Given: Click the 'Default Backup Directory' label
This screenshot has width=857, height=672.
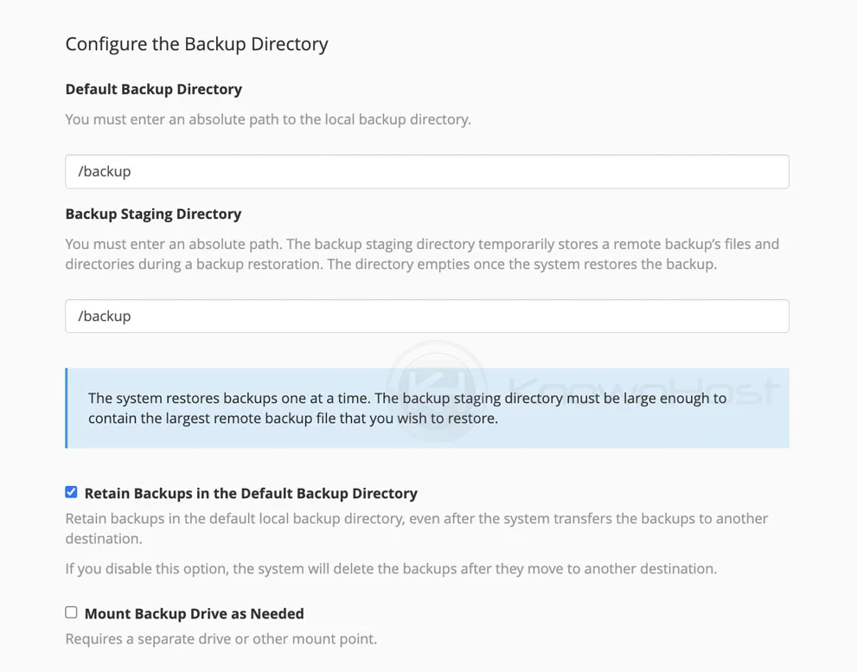Looking at the screenshot, I should 154,89.
